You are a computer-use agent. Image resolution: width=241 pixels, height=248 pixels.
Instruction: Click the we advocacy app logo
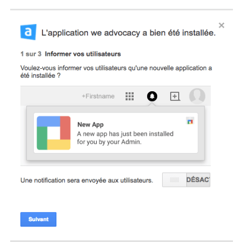[28, 32]
